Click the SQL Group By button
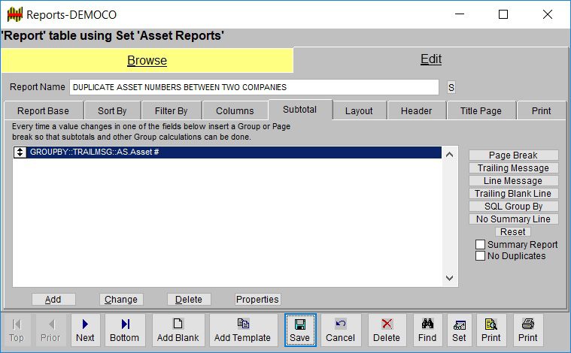Viewport: 571px width, 353px height. click(514, 206)
